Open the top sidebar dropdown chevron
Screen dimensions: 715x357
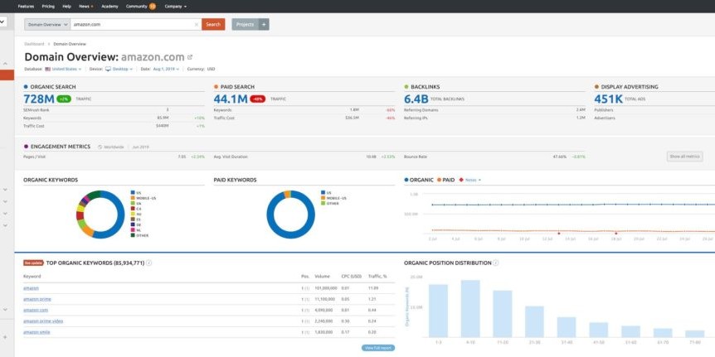[2, 22]
